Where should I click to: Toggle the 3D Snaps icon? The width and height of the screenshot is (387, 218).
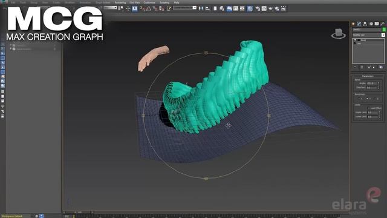[x=143, y=8]
